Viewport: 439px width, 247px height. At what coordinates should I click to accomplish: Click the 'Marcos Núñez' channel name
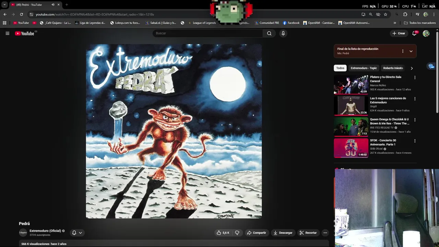[x=378, y=85]
